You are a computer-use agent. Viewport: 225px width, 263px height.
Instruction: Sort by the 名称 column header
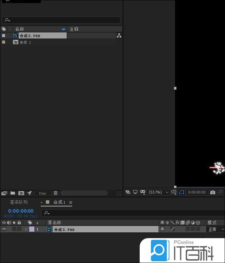coord(20,29)
